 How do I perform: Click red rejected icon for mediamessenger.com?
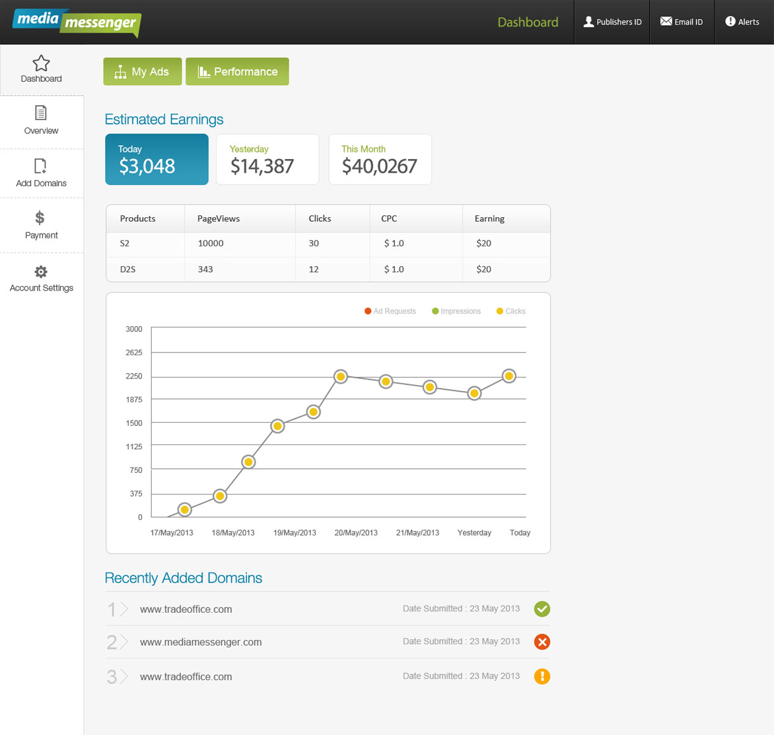point(542,642)
